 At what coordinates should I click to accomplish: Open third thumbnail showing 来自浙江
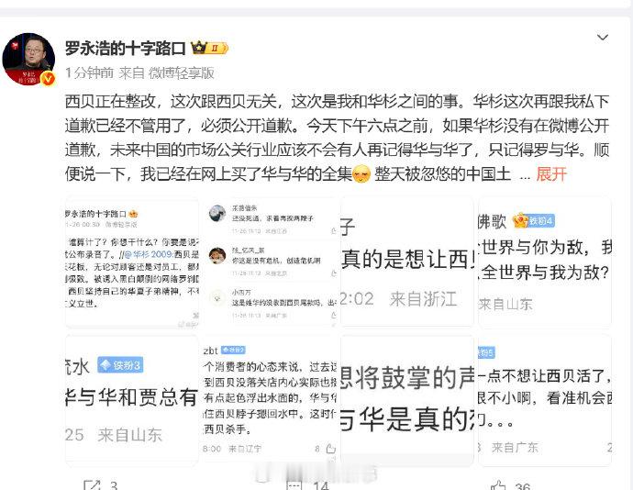407,262
